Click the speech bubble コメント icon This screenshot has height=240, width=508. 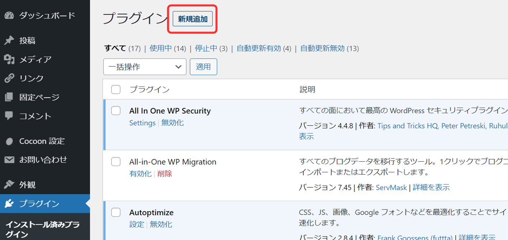(x=9, y=116)
